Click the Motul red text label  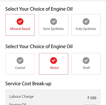tap(54, 68)
